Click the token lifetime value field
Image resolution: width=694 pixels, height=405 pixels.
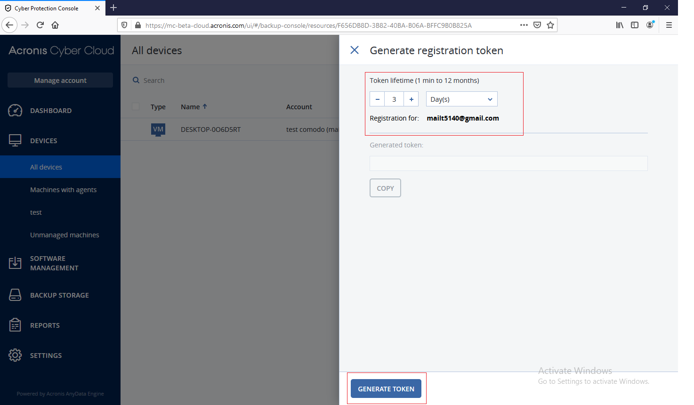(x=394, y=99)
